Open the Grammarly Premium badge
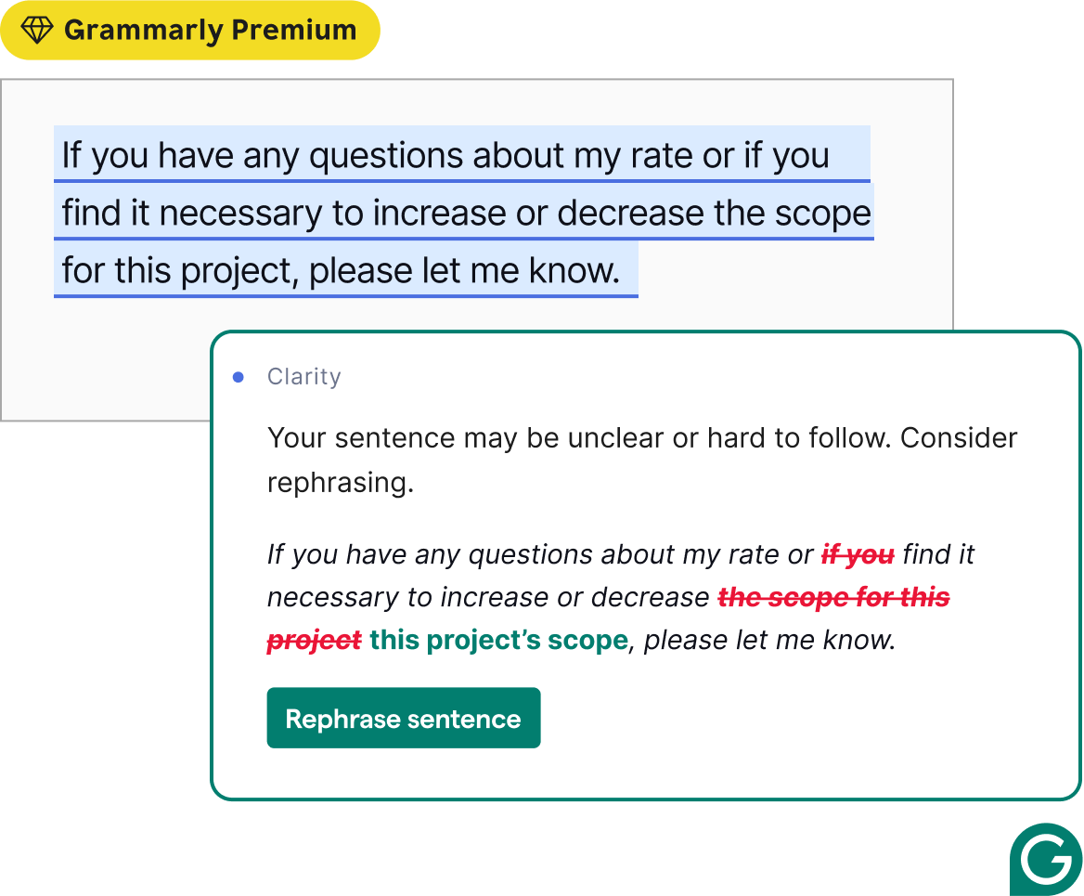Viewport: 1084px width, 896px height. point(190,30)
